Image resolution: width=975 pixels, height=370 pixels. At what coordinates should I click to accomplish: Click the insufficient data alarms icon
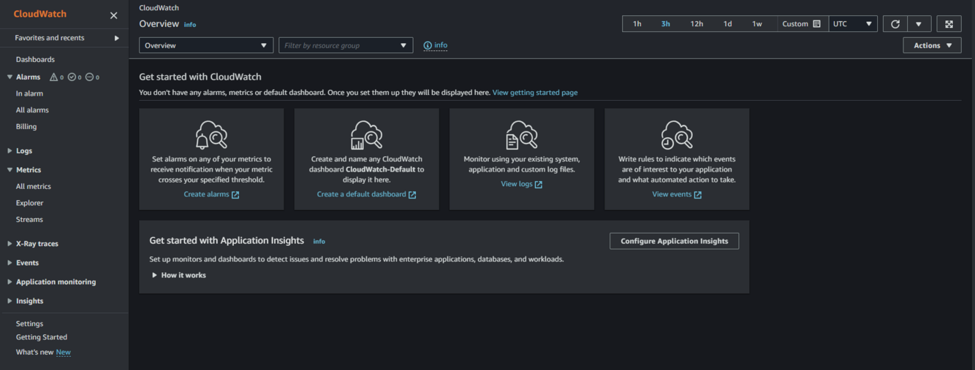point(89,77)
